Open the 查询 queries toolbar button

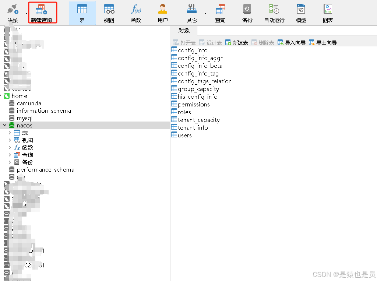221,13
